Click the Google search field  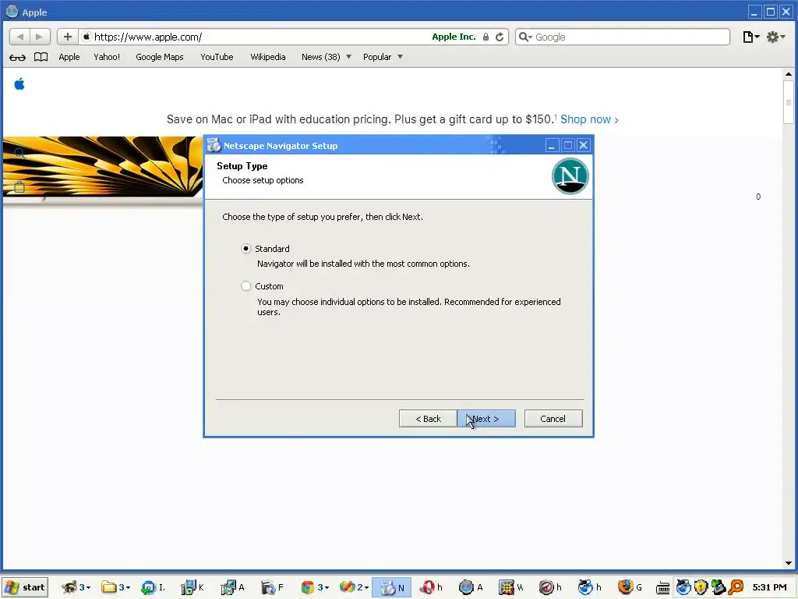point(623,37)
